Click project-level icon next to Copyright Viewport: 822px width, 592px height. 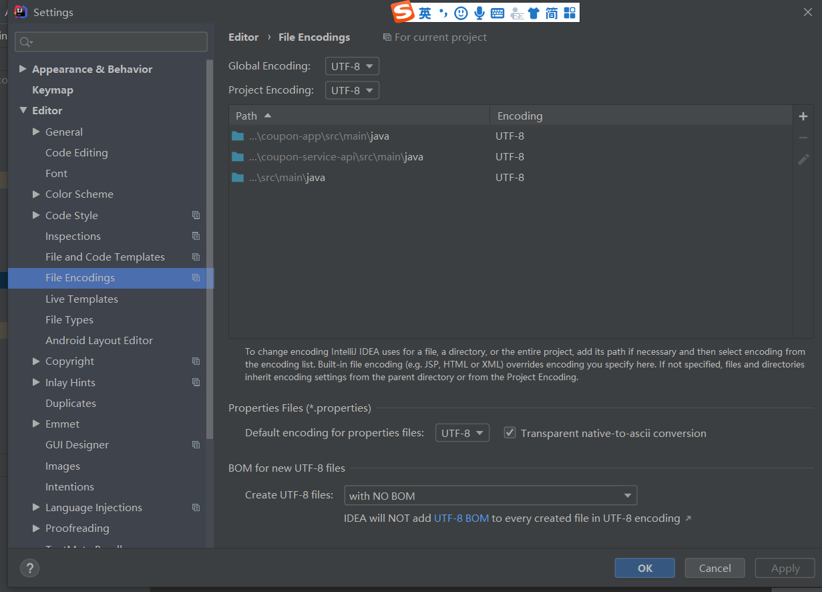196,361
